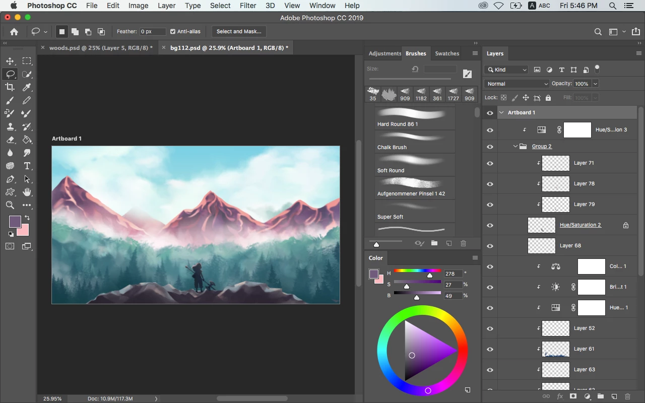Image resolution: width=645 pixels, height=403 pixels.
Task: Open the Opacity dropdown arrow
Action: click(595, 84)
